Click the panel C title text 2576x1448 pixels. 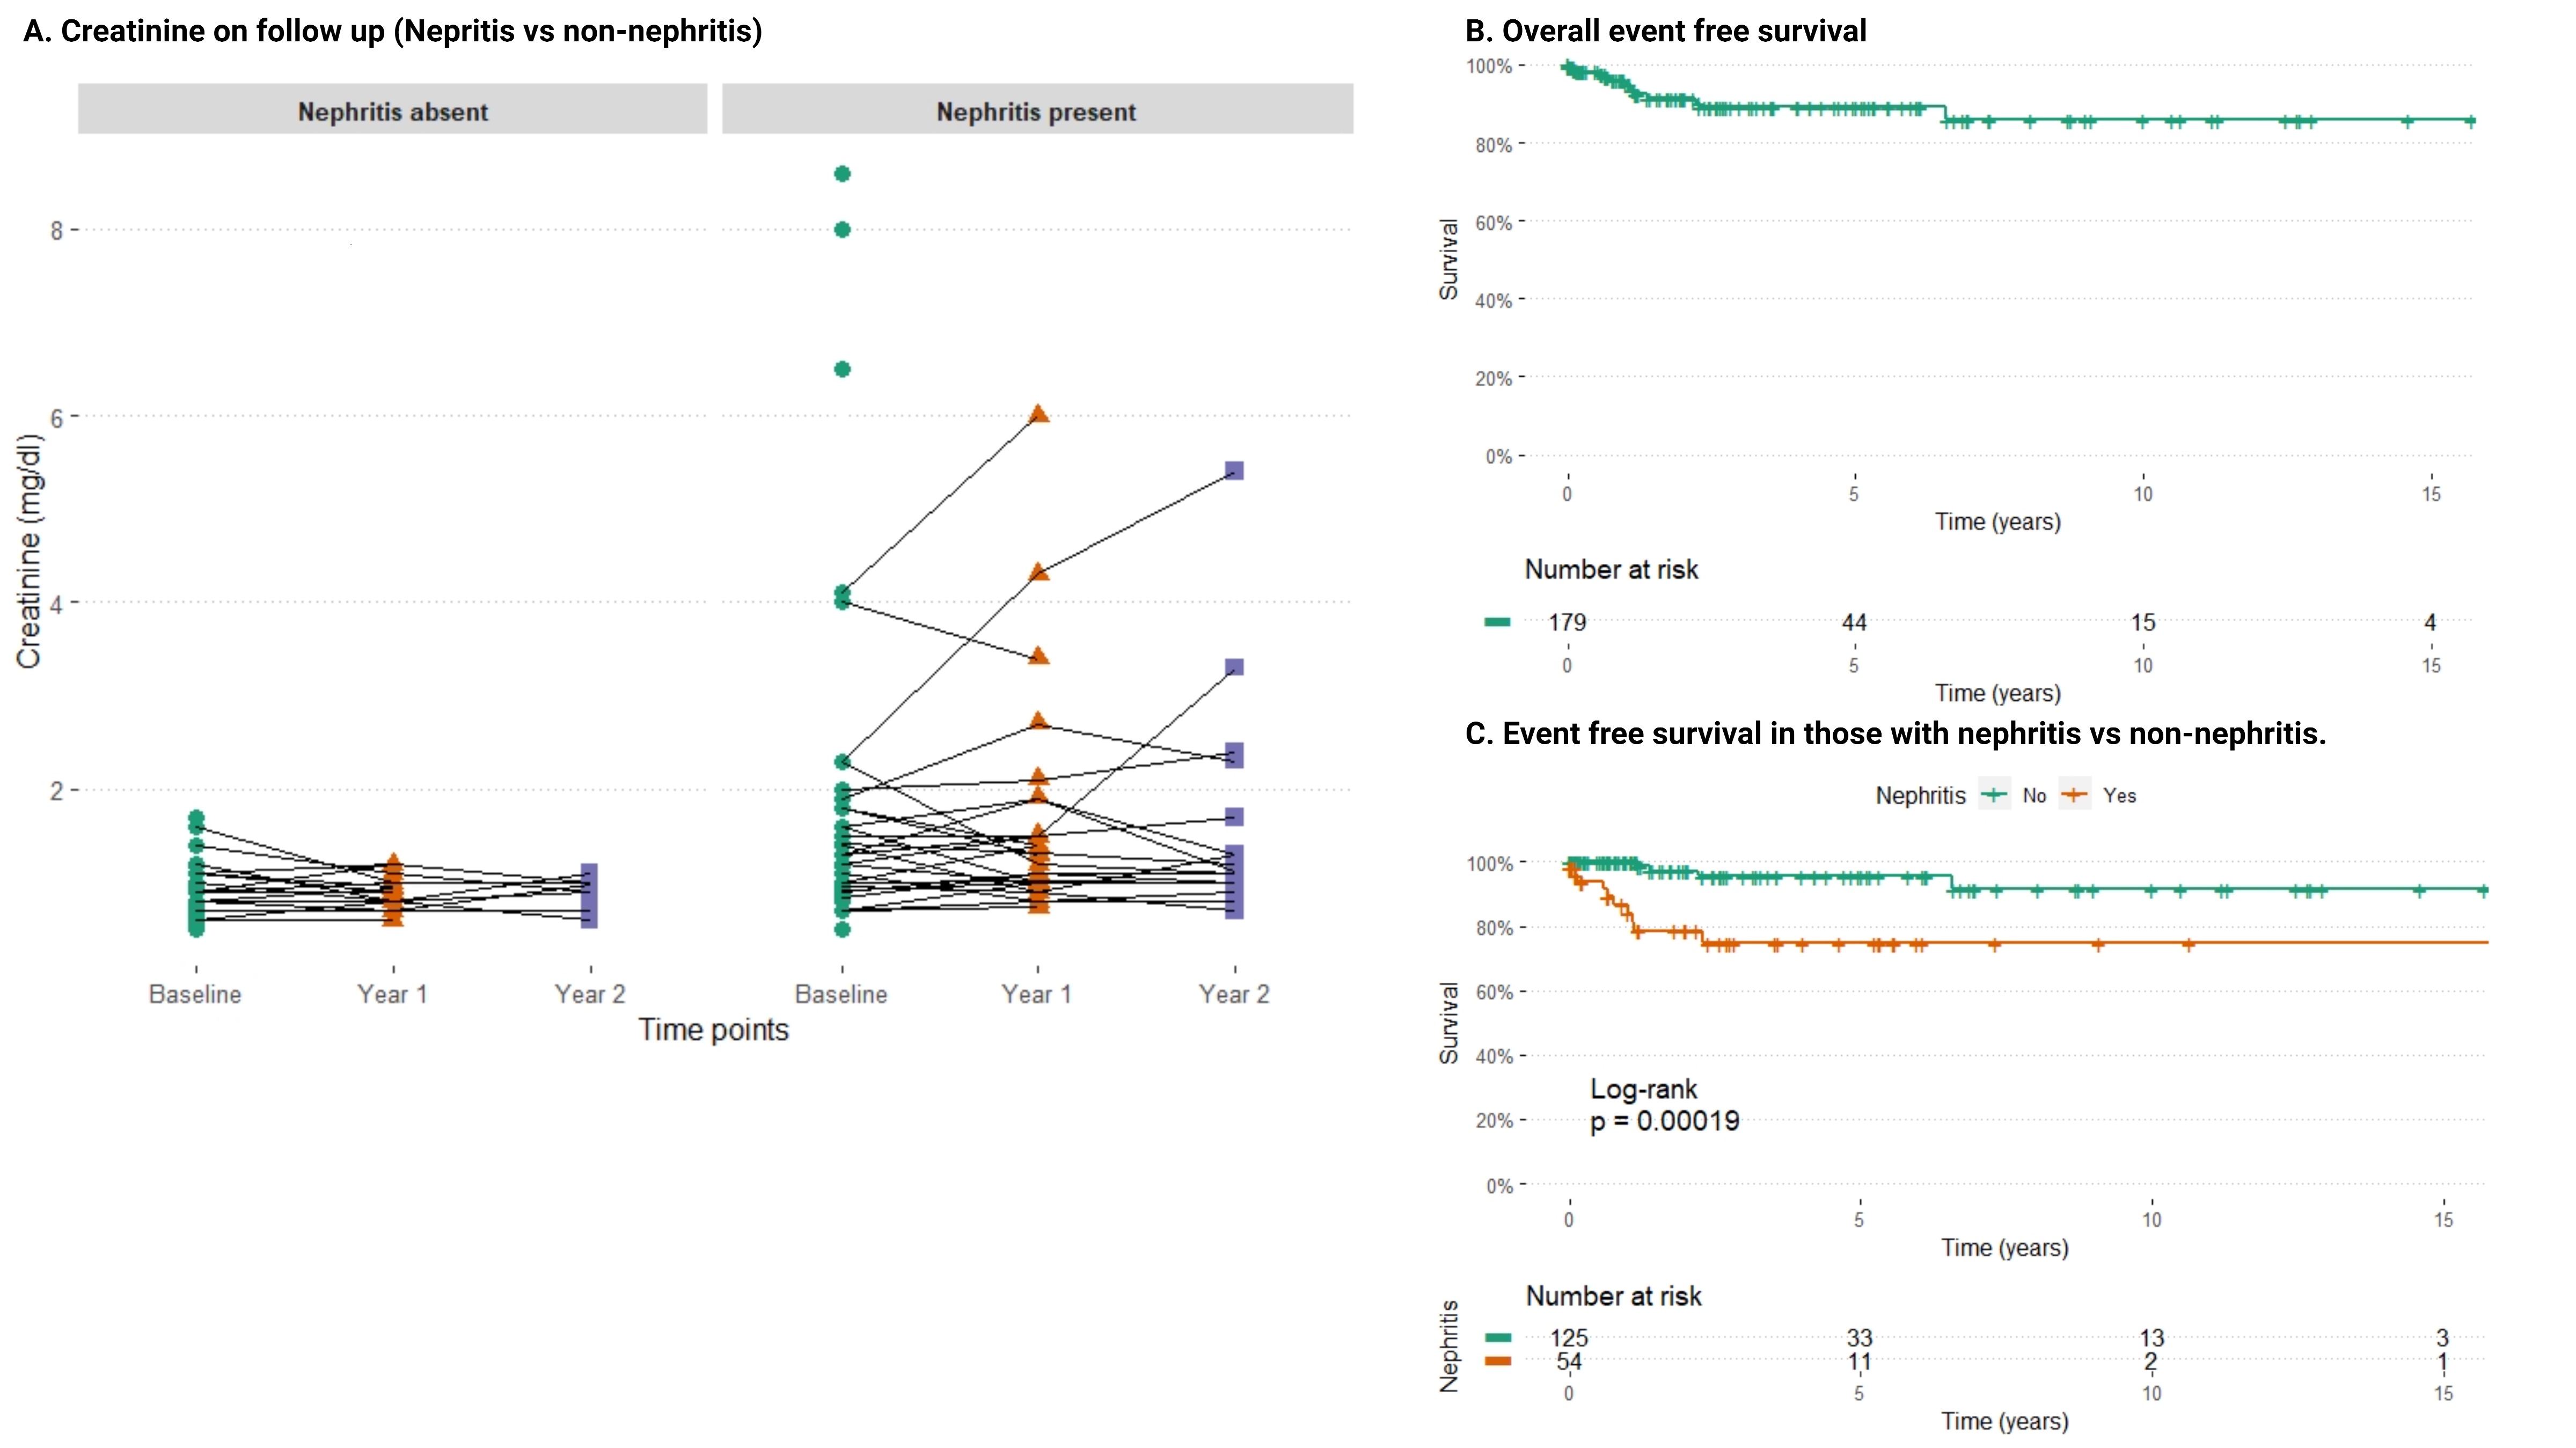1895,733
